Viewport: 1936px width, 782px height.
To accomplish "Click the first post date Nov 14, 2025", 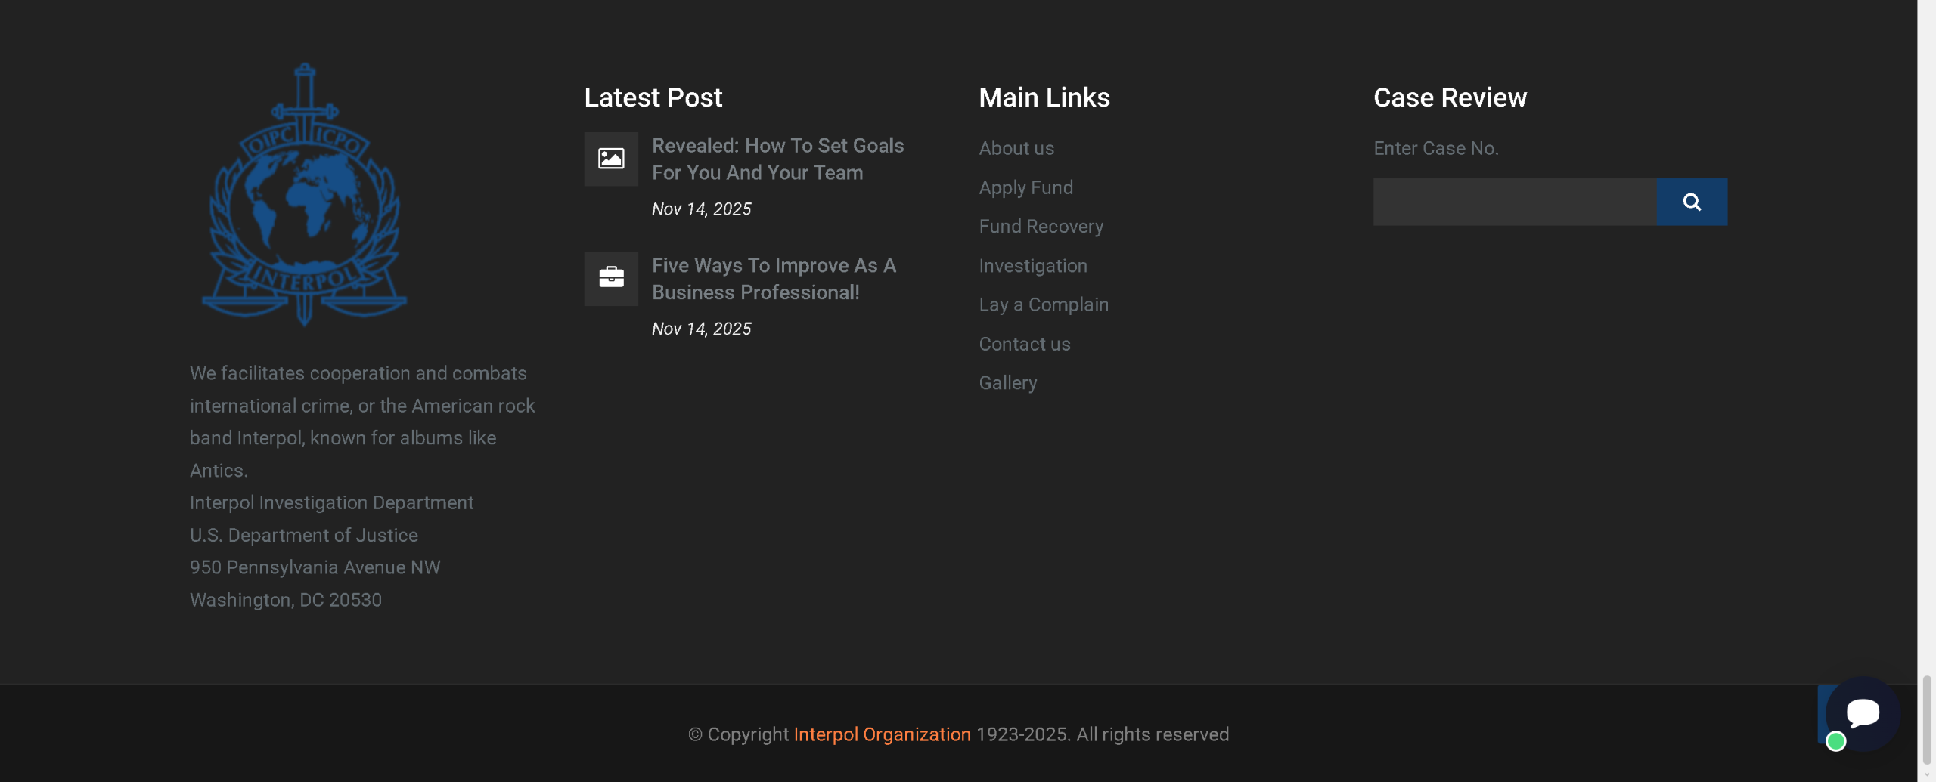I will pyautogui.click(x=701, y=209).
